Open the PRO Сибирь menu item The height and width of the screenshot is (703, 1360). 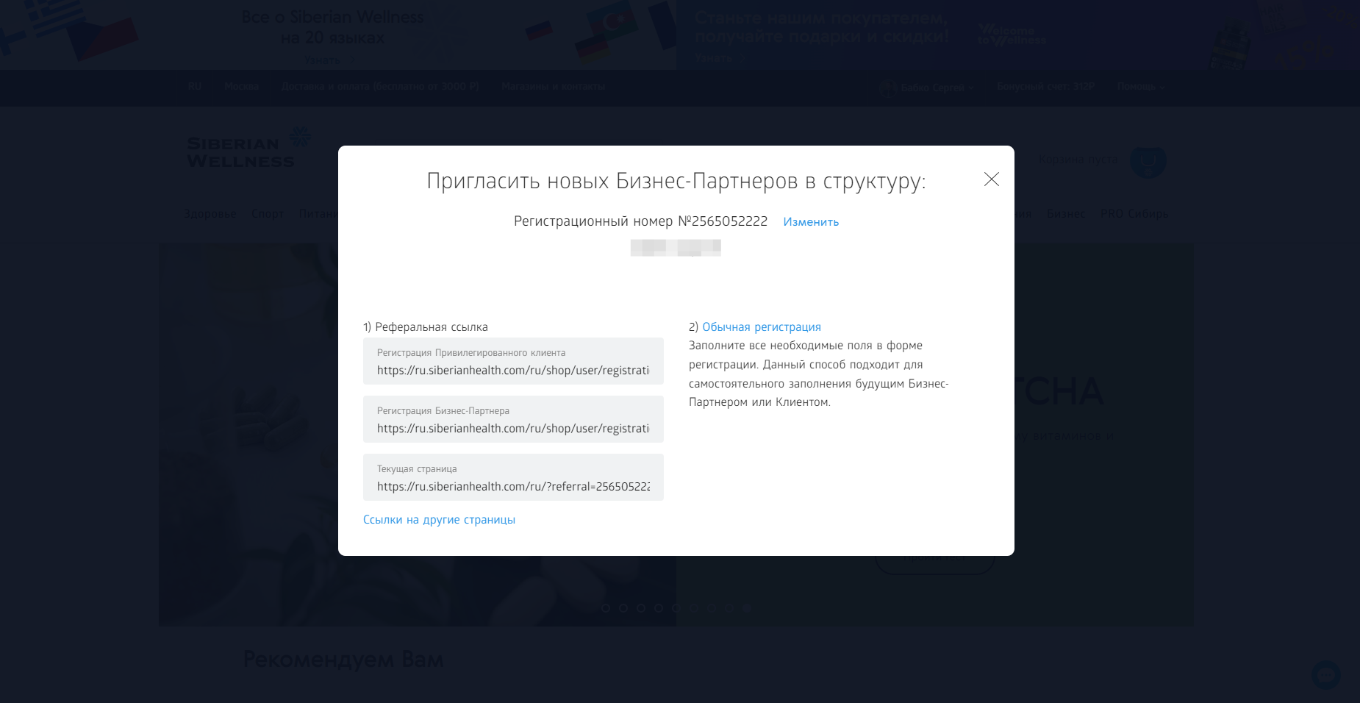click(1134, 213)
